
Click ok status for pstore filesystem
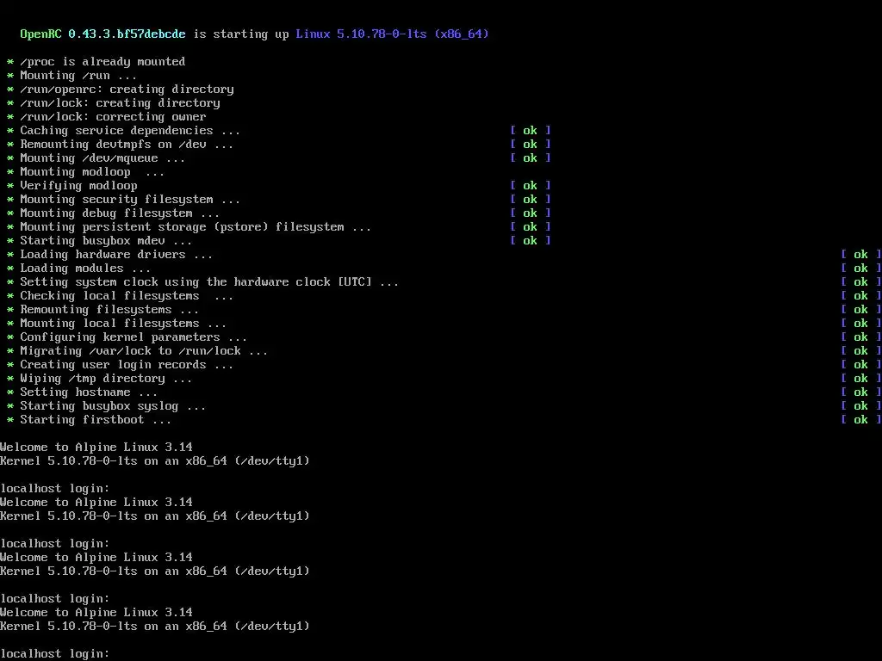[531, 227]
